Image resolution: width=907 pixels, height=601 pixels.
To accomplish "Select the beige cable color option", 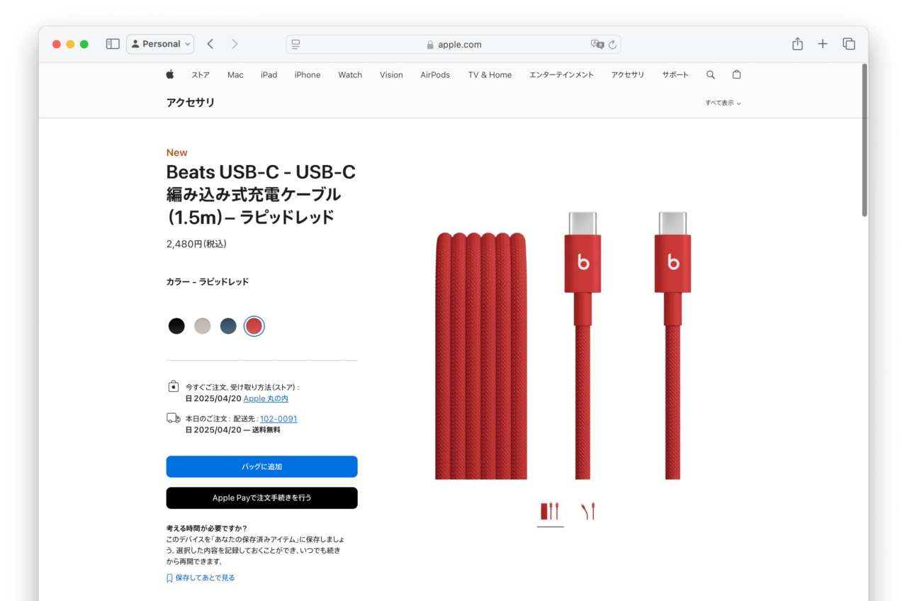I will [x=203, y=326].
